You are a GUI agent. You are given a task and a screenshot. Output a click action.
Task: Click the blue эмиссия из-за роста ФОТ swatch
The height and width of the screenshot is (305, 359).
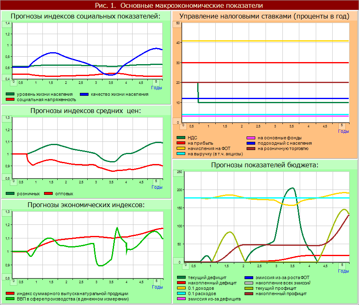(249, 277)
